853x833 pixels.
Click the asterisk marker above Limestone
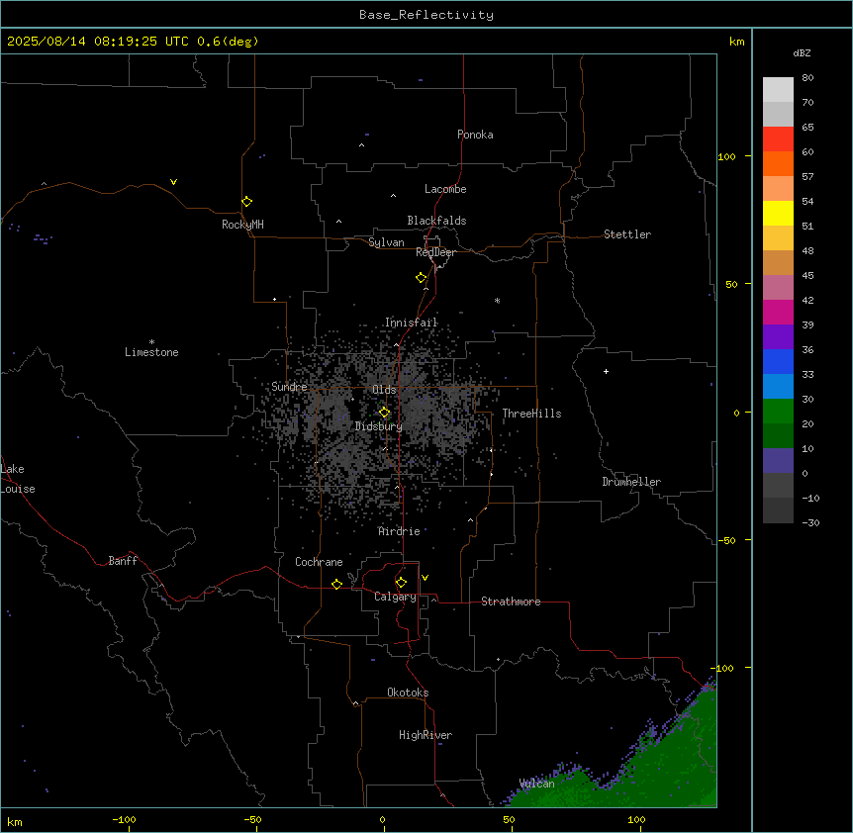(x=151, y=341)
